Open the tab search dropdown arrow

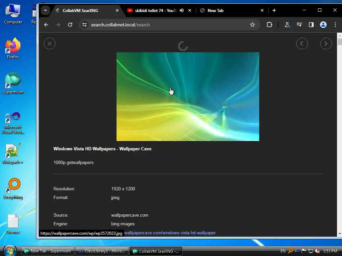45,10
